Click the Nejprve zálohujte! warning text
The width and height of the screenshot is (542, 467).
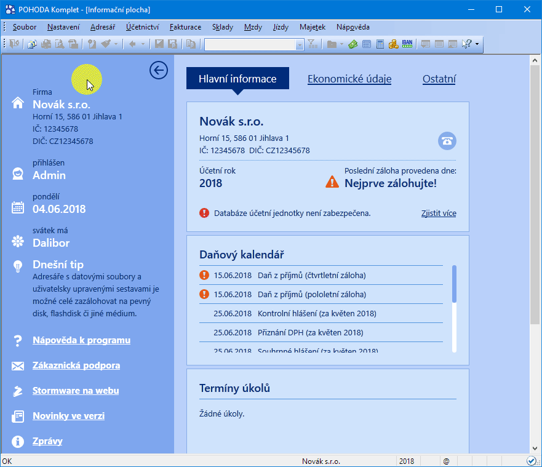pyautogui.click(x=391, y=183)
